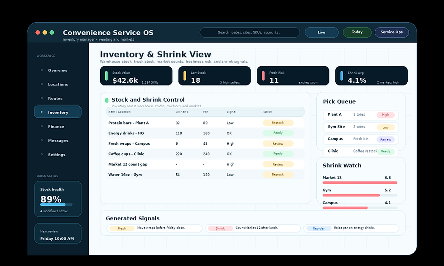Click Review for Fresh wraps - Campus
This screenshot has width=444, height=266.
click(278, 143)
